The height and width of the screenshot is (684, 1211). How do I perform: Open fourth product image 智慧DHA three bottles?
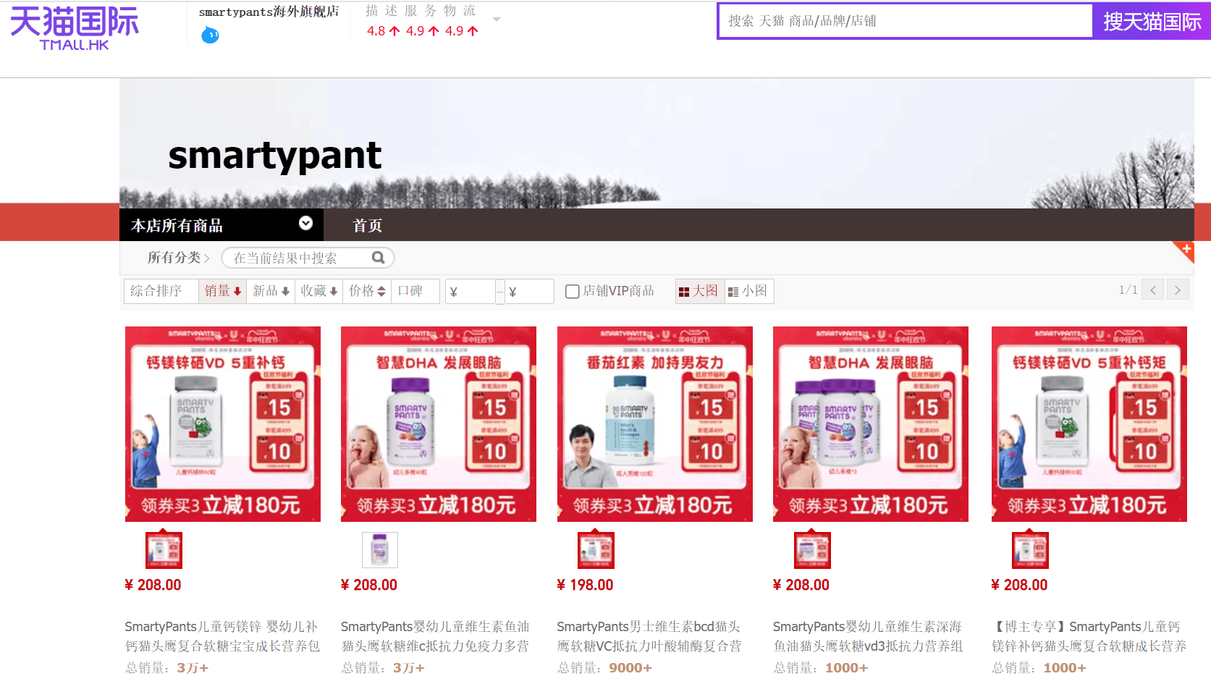pos(871,424)
